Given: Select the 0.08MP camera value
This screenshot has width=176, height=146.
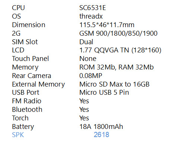Looking at the screenshot, I should 91,76.
